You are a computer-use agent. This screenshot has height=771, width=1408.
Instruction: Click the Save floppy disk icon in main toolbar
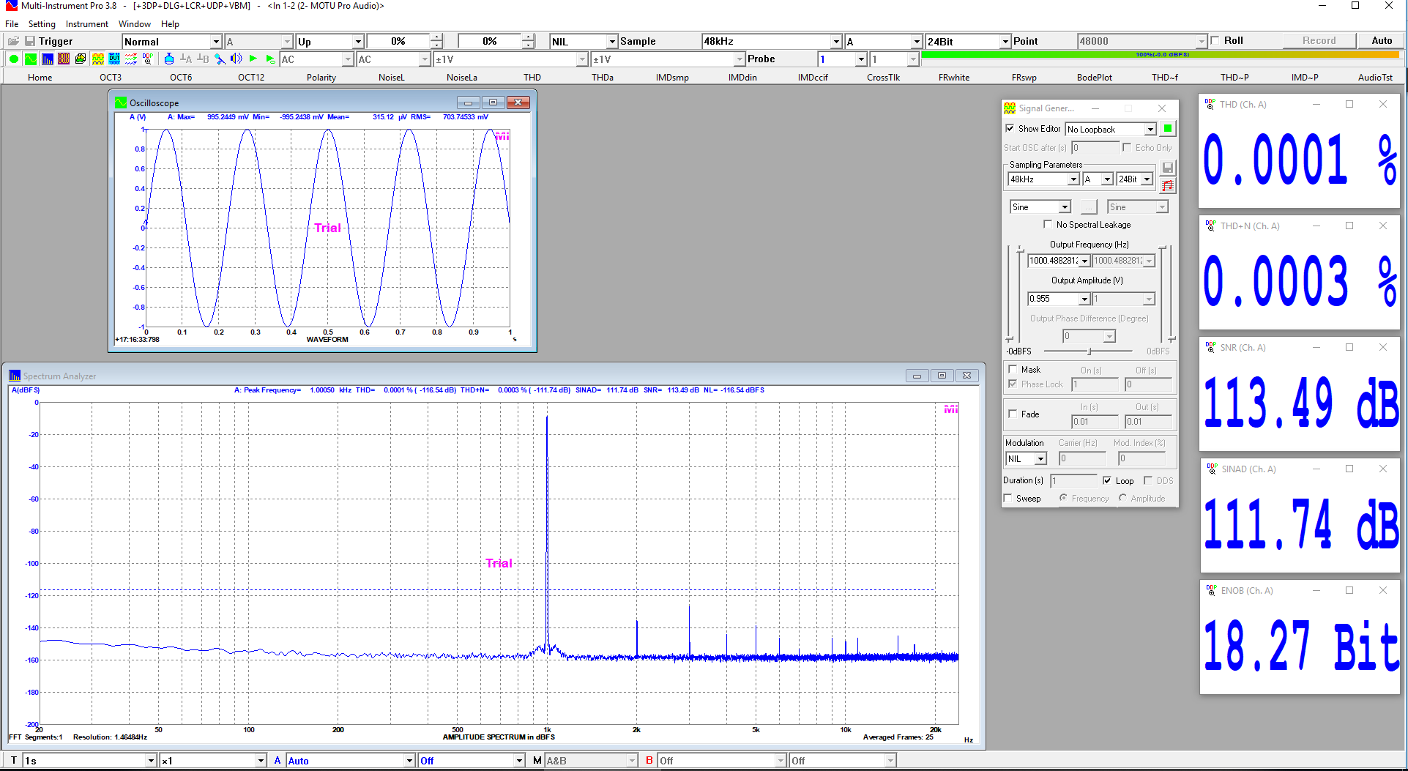tap(30, 41)
